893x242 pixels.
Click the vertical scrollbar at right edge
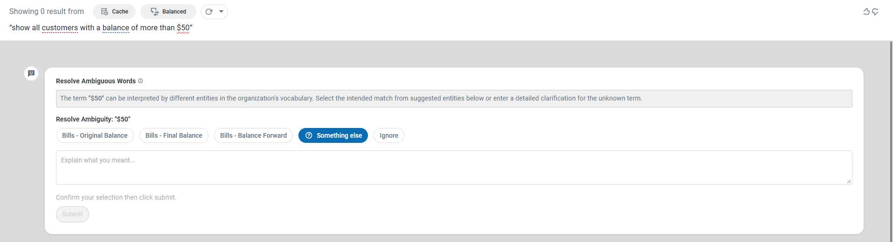891,140
